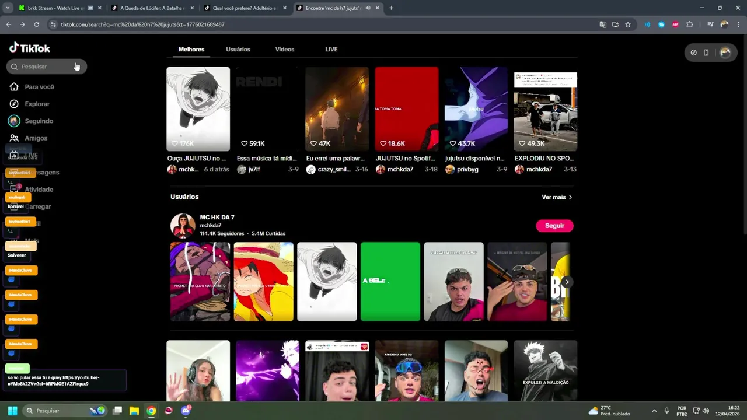Open 'jujutsu disponível n...' video thumbnail
Screen dimensions: 747x420
point(476,109)
